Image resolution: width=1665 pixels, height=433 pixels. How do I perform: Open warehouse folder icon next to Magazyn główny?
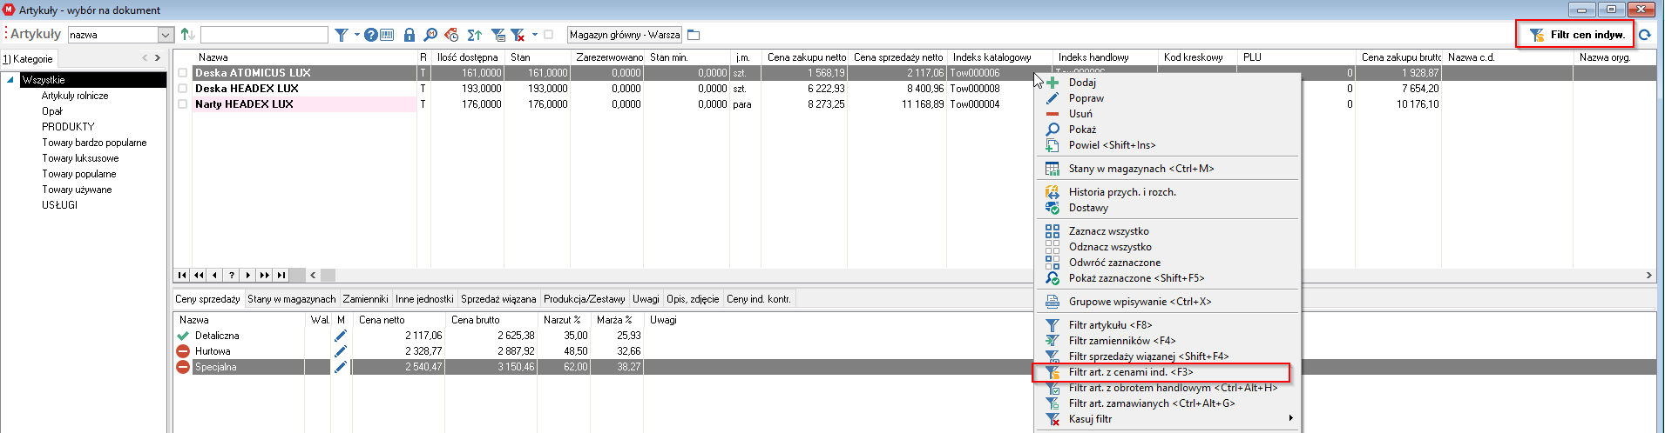click(694, 35)
